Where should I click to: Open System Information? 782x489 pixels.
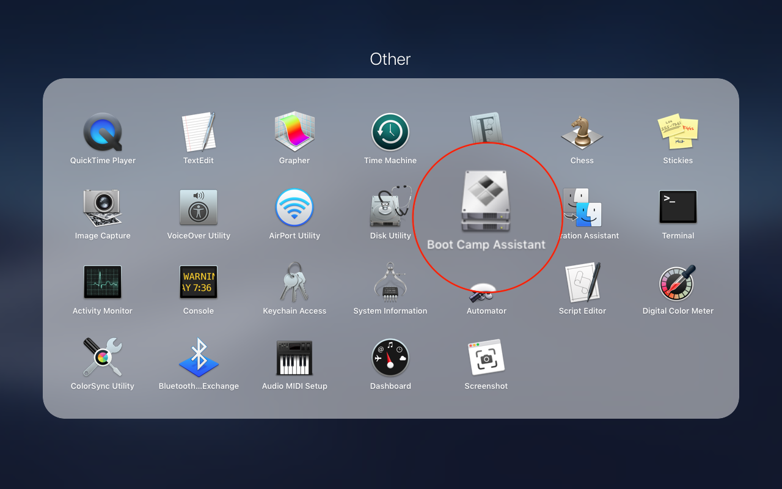[390, 282]
